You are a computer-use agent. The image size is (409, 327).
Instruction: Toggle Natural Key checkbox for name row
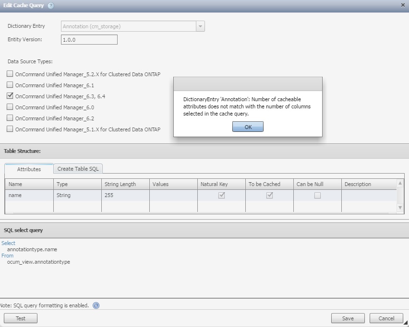[x=221, y=195]
